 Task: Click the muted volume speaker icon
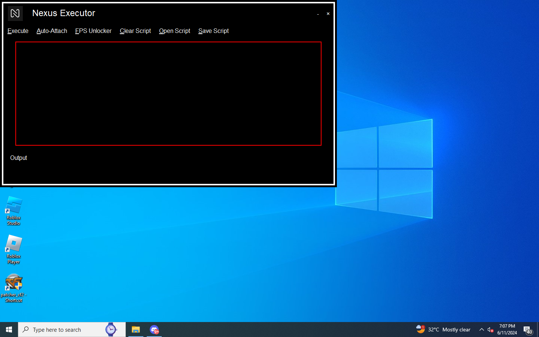tap(491, 330)
